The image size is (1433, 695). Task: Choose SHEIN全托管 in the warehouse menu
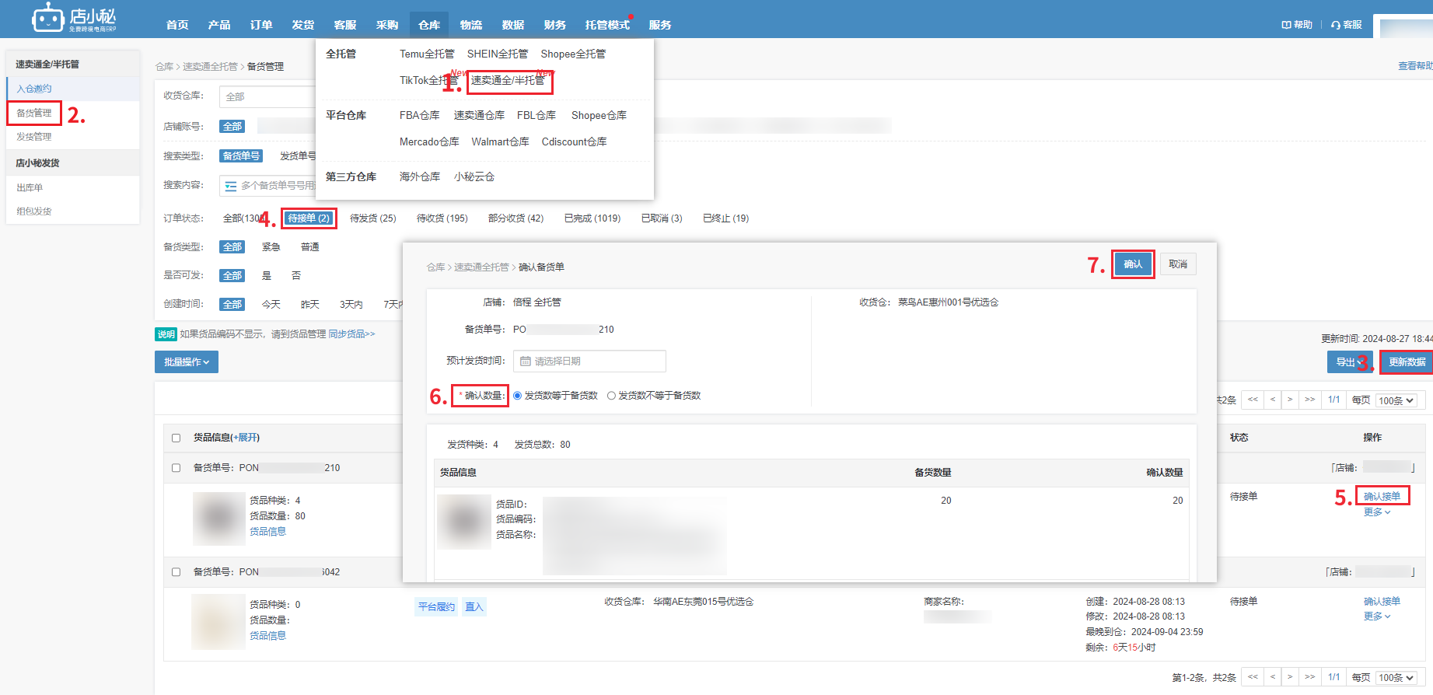point(498,54)
